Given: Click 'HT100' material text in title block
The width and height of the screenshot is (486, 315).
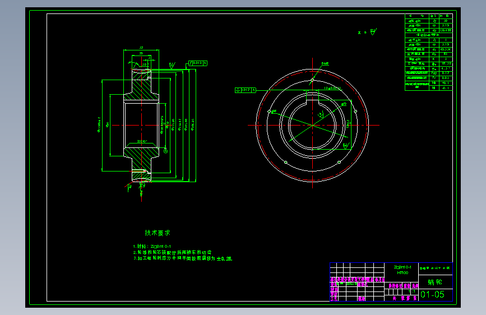Looking at the screenshot, I should 402,273.
